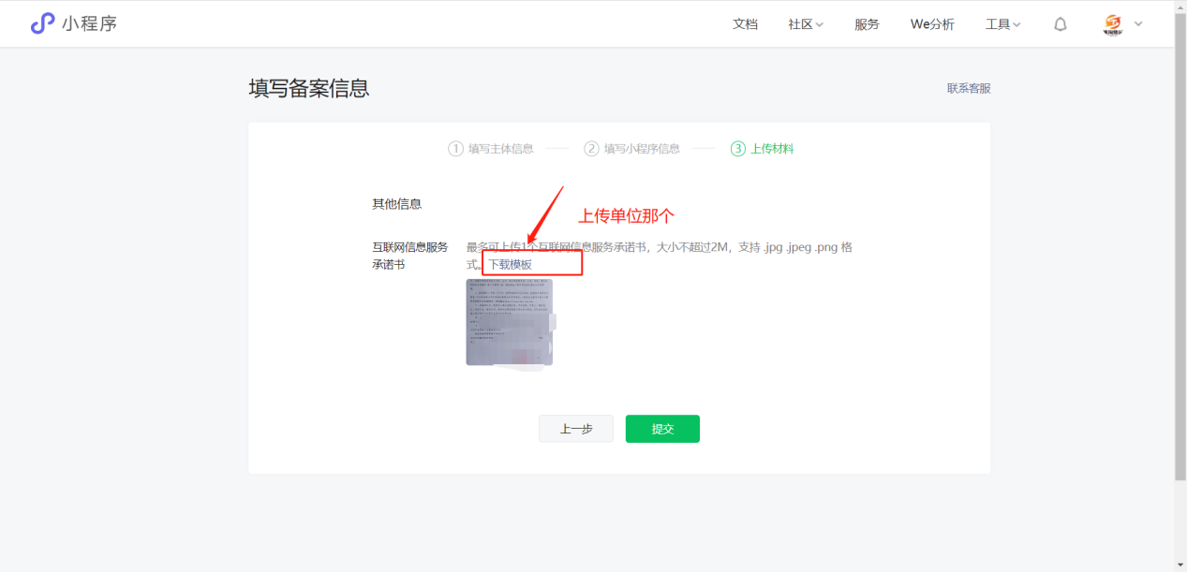1187x572 pixels.
Task: Click the green 提交 button
Action: pos(662,429)
